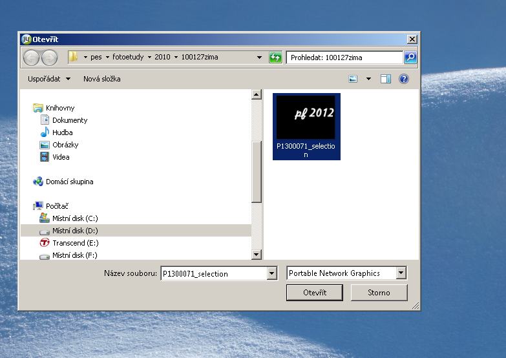This screenshot has width=506, height=358.
Task: Click the Prohledat search field
Action: click(x=344, y=58)
